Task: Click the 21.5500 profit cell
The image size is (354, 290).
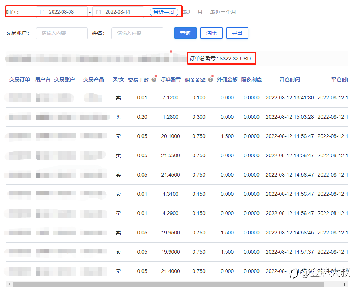Action: [170, 155]
